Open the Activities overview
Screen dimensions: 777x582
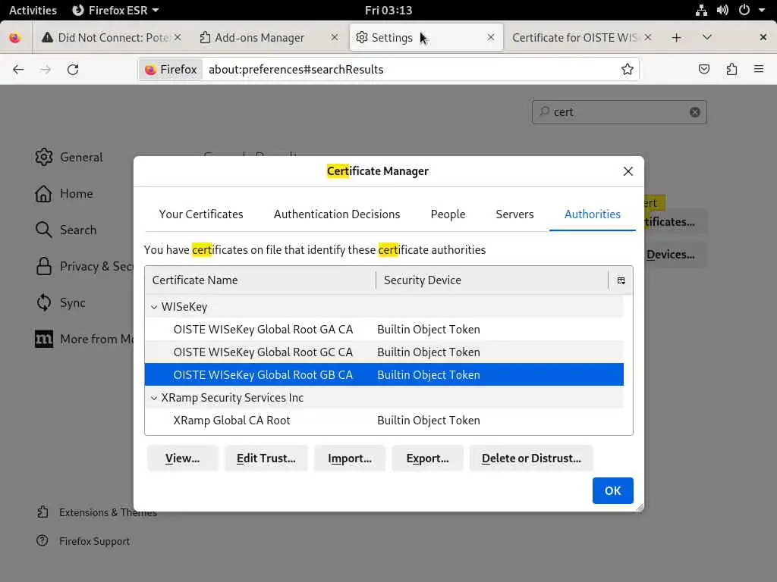tap(33, 10)
